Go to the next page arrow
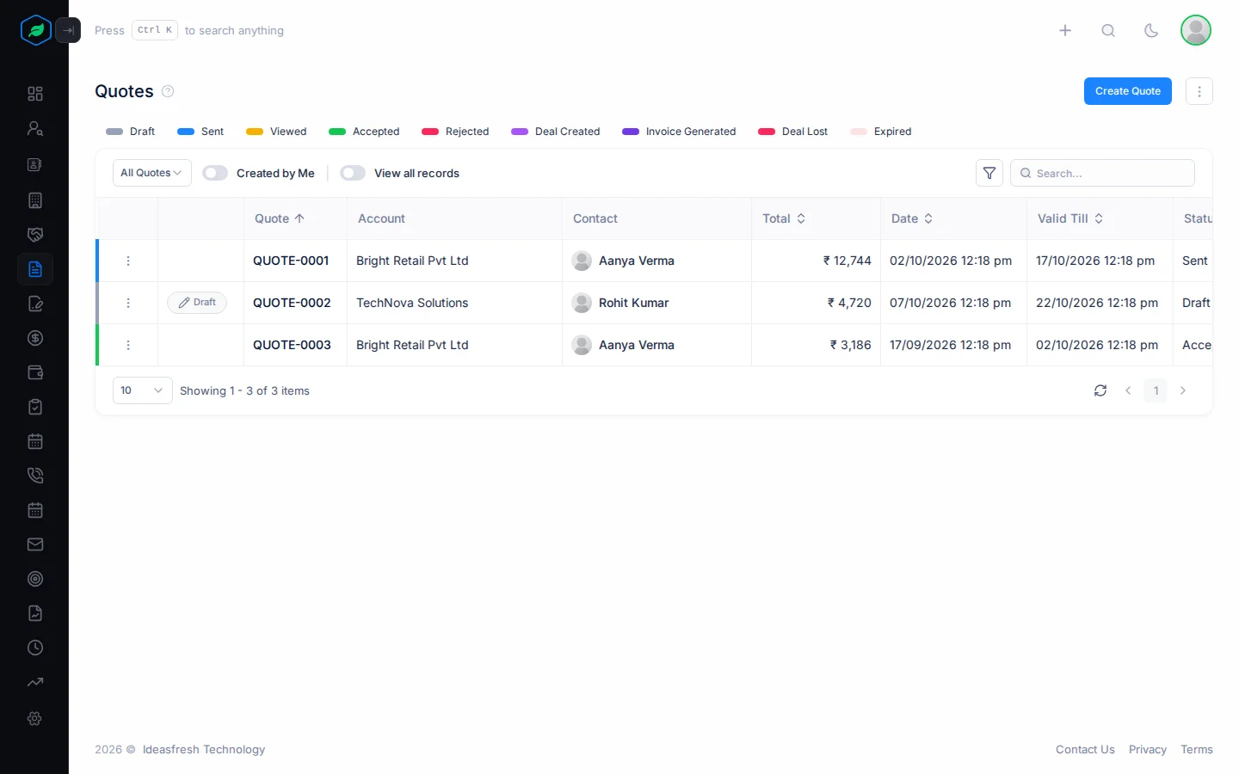 (x=1183, y=390)
